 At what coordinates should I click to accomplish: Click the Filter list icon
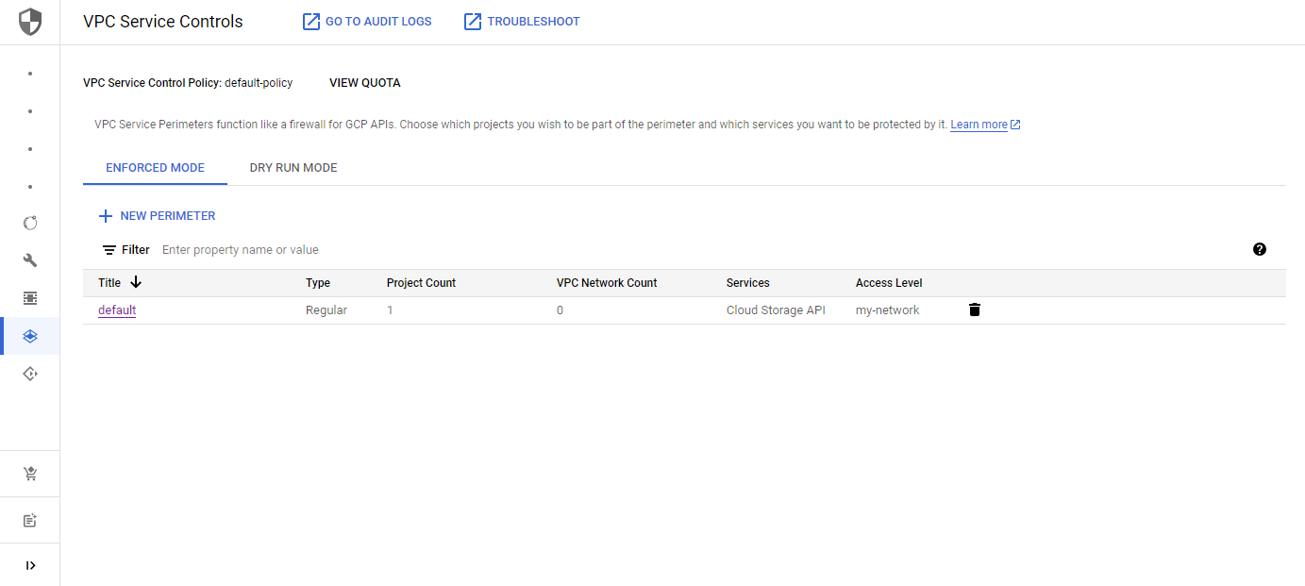(109, 250)
